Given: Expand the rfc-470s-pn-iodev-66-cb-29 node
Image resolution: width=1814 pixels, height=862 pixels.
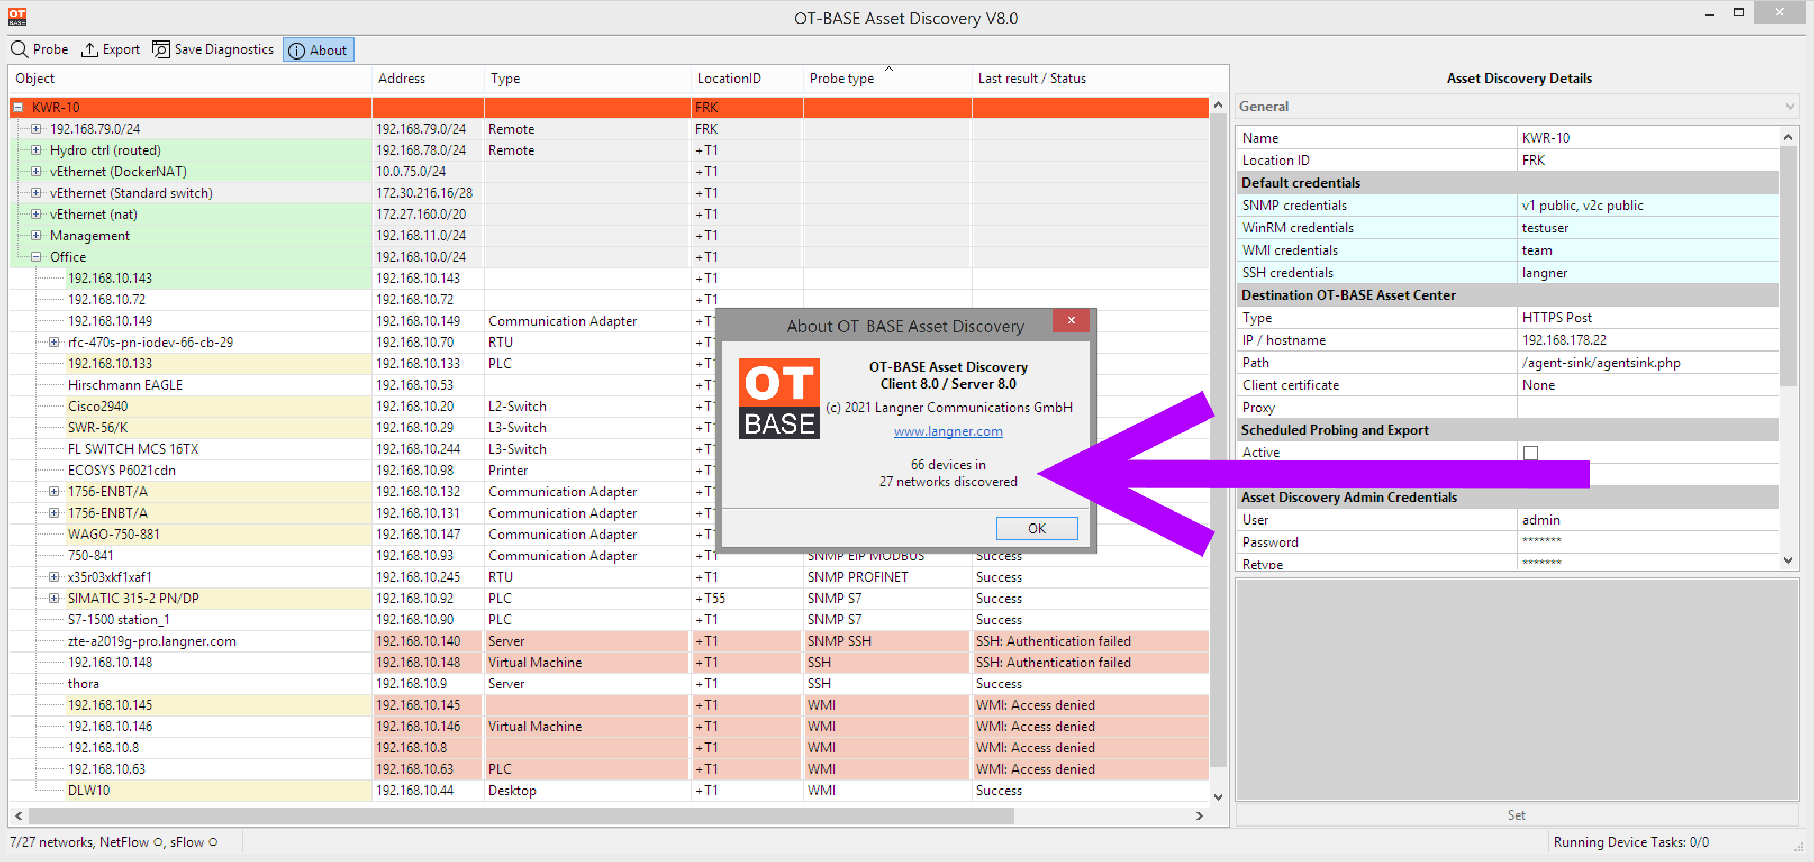Looking at the screenshot, I should pos(54,342).
